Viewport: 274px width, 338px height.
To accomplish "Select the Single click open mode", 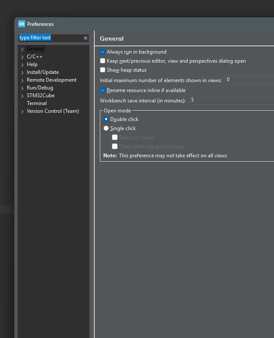I will point(106,128).
